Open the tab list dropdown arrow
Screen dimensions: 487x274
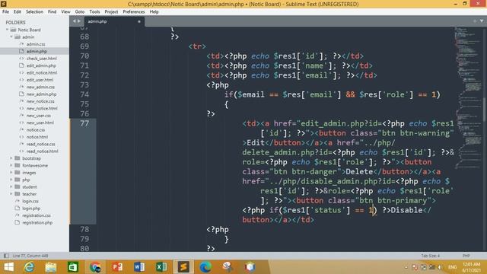coord(482,21)
